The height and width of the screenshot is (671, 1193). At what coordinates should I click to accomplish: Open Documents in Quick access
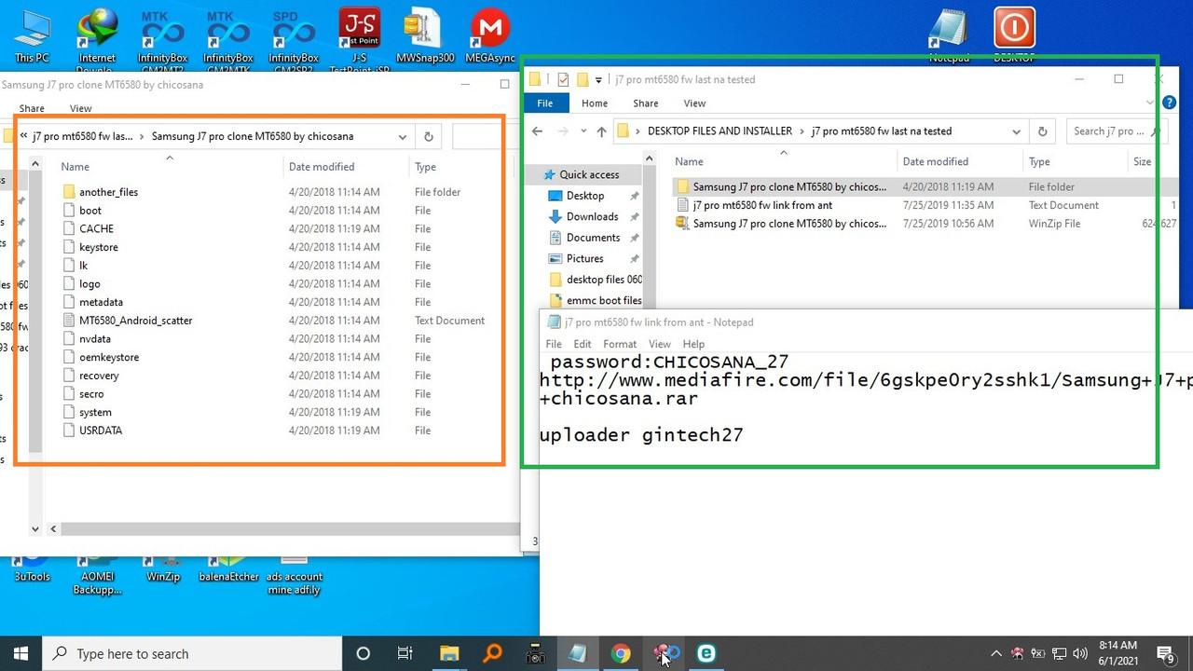tap(593, 238)
